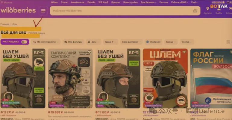This screenshot has width=232, height=120.
Task: Toggle the Распродажа switch
Action: [24, 42]
